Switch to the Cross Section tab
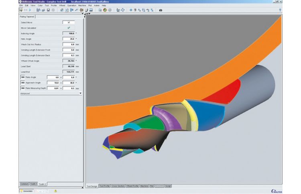Image resolution: width=301 pixels, height=194 pixels. pos(118,186)
